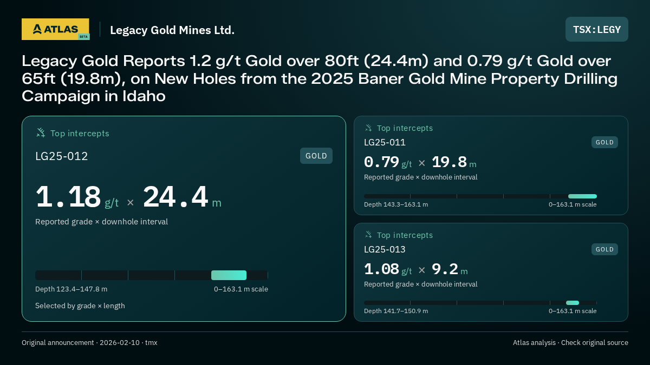Click the 0–163.1 m scale label in LG25-012 card
Viewport: 650px width, 365px height.
pos(241,289)
